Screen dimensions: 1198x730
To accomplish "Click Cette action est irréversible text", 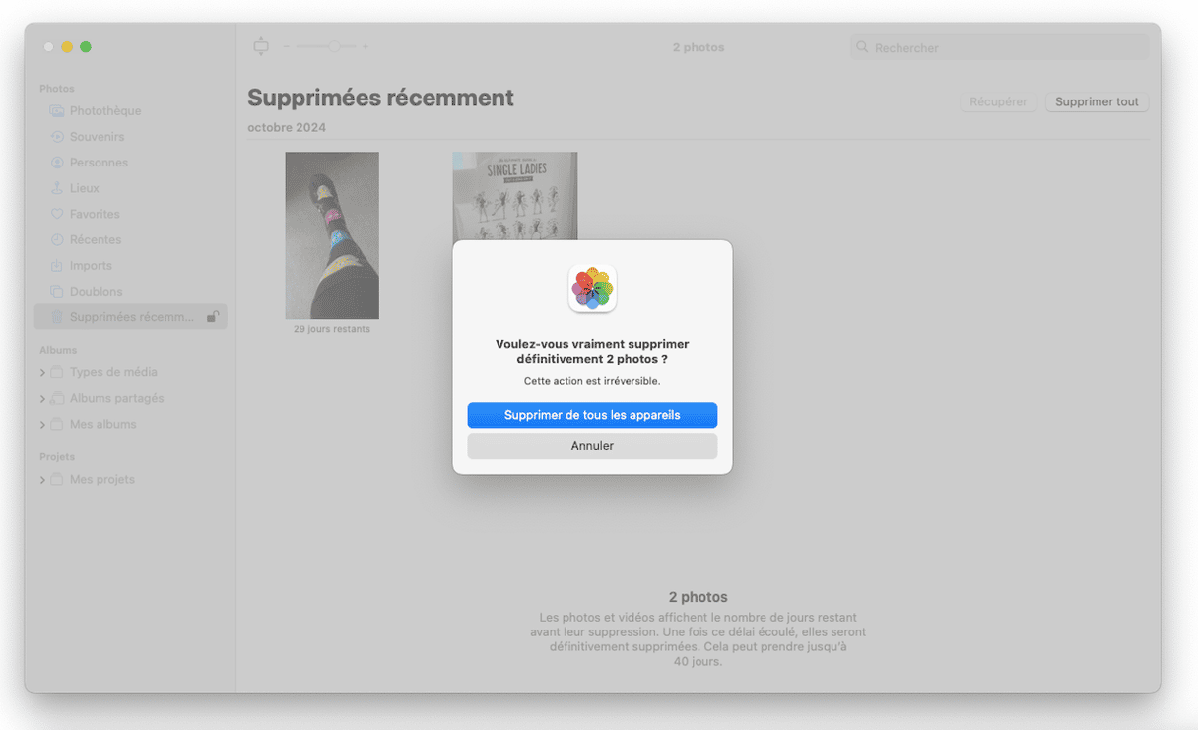I will (592, 381).
